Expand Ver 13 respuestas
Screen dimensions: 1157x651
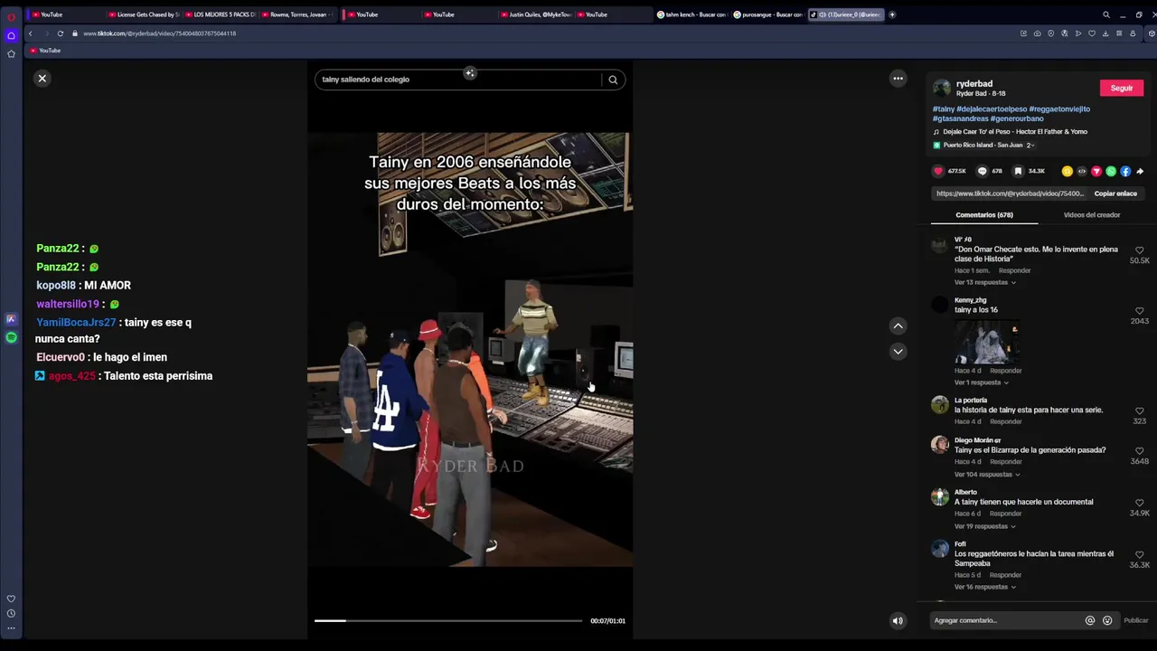click(x=984, y=282)
